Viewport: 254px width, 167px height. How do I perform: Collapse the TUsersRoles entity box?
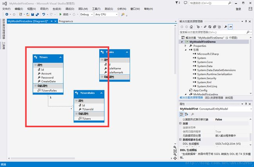102,93
